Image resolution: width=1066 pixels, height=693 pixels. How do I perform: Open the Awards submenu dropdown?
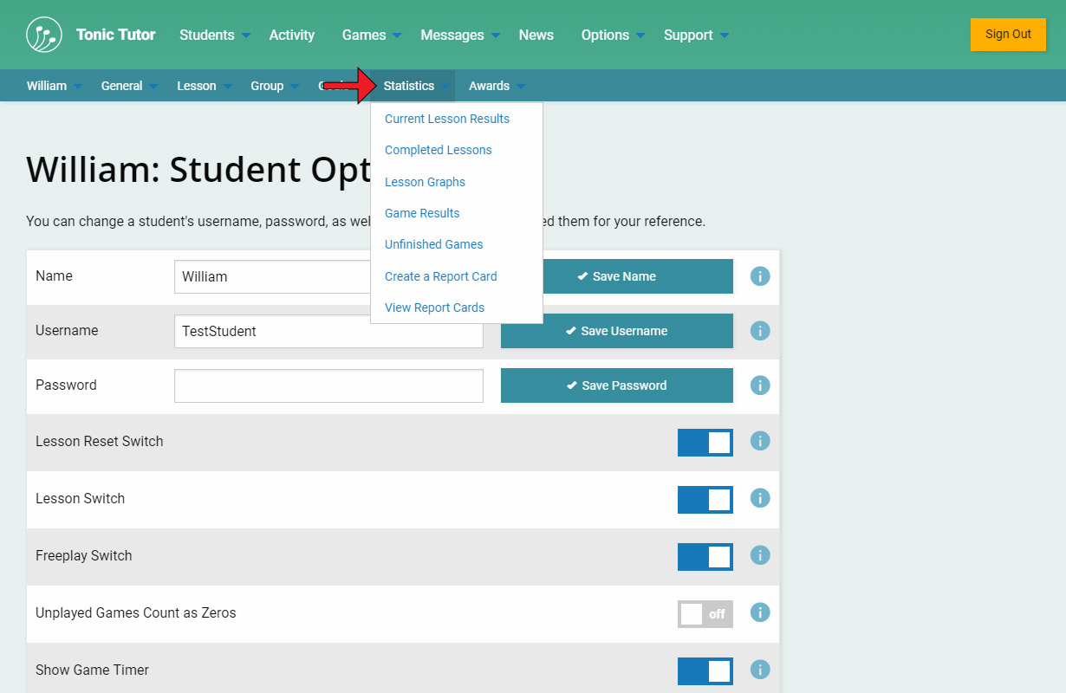(x=497, y=86)
